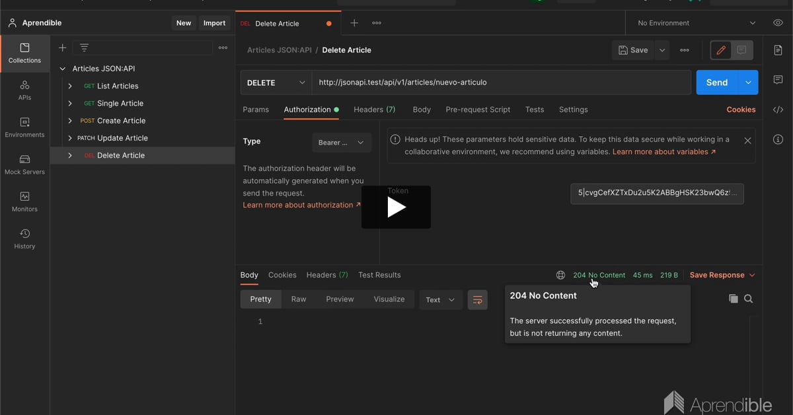Image resolution: width=793 pixels, height=415 pixels.
Task: Open the History sidebar section
Action: click(x=24, y=239)
